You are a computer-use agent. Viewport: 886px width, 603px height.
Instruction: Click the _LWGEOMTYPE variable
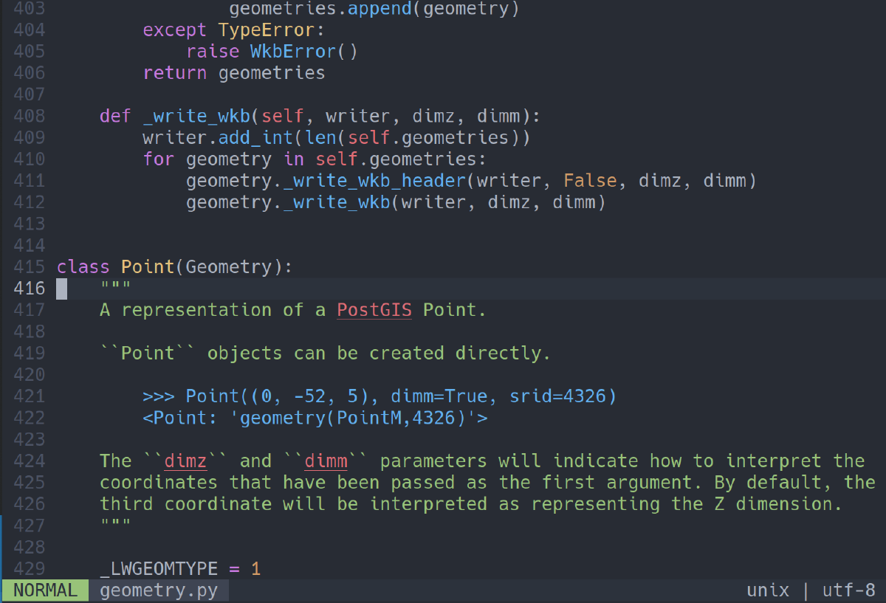[x=159, y=569]
